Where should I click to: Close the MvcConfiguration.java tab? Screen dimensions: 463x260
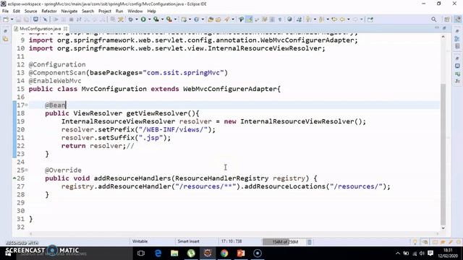[65, 29]
